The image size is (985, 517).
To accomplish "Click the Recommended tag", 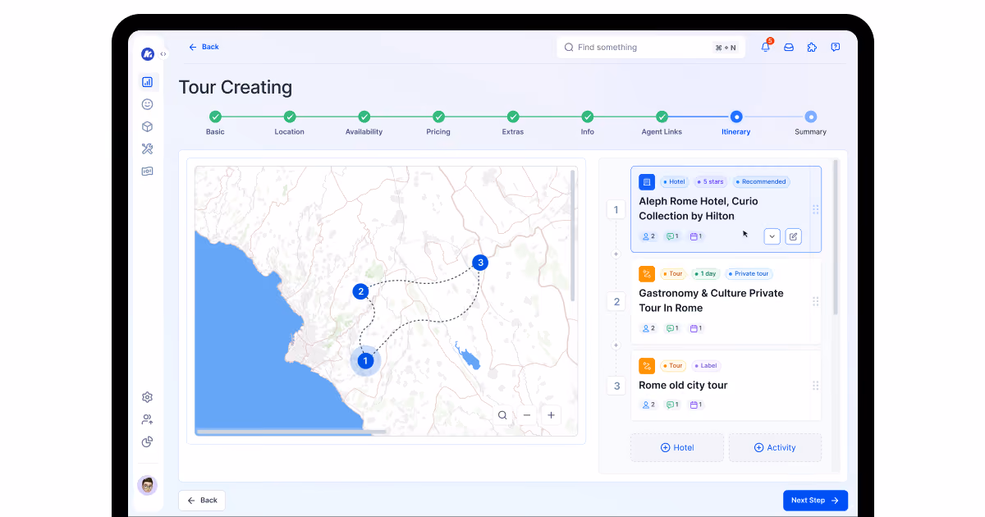I will (761, 182).
